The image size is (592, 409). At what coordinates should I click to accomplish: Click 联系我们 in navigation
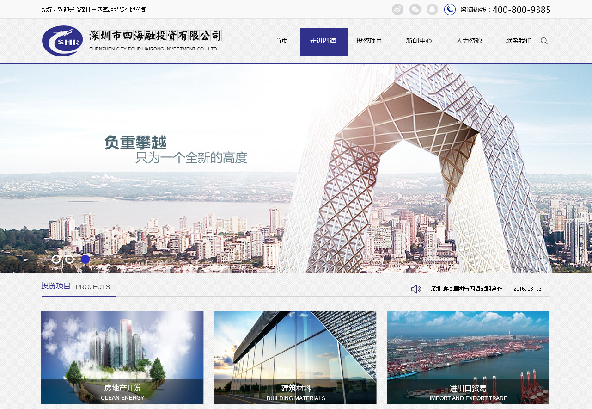click(x=519, y=41)
